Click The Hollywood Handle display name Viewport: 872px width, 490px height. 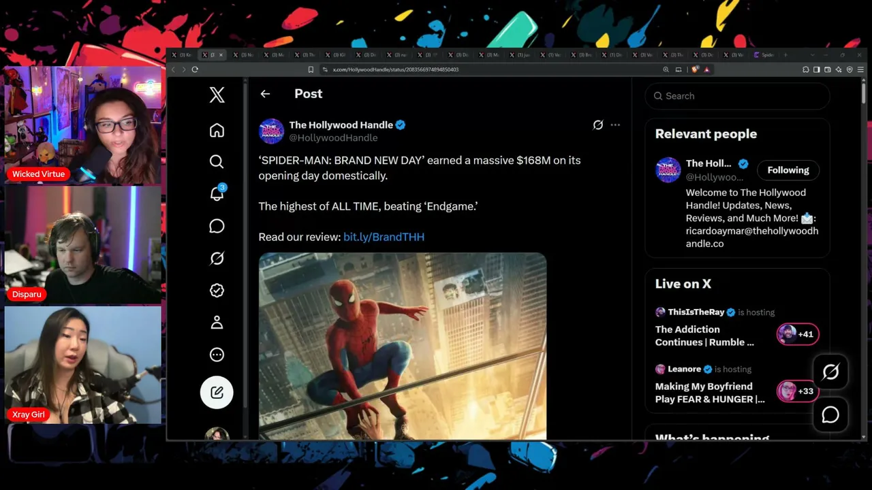click(x=341, y=125)
